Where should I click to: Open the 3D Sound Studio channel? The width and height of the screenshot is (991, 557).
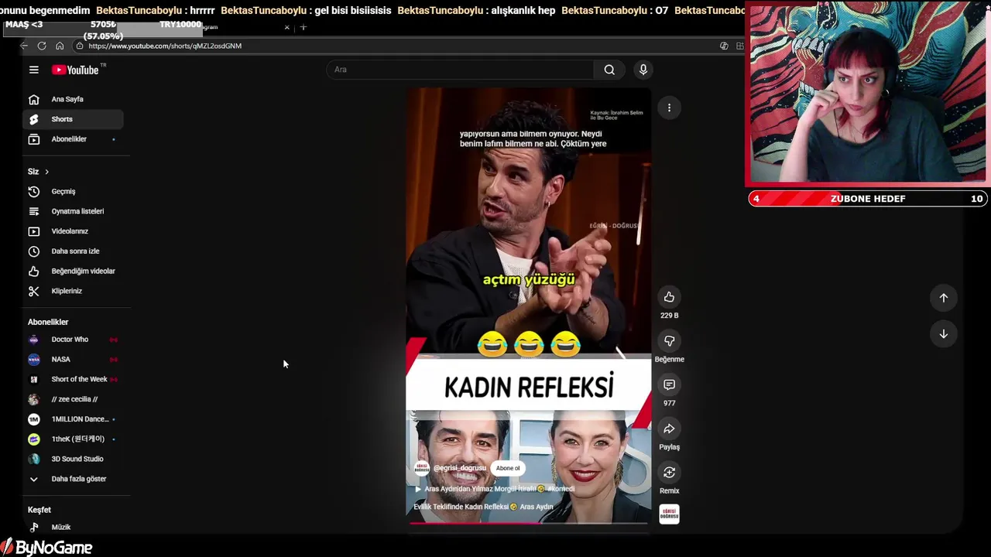[x=73, y=459]
